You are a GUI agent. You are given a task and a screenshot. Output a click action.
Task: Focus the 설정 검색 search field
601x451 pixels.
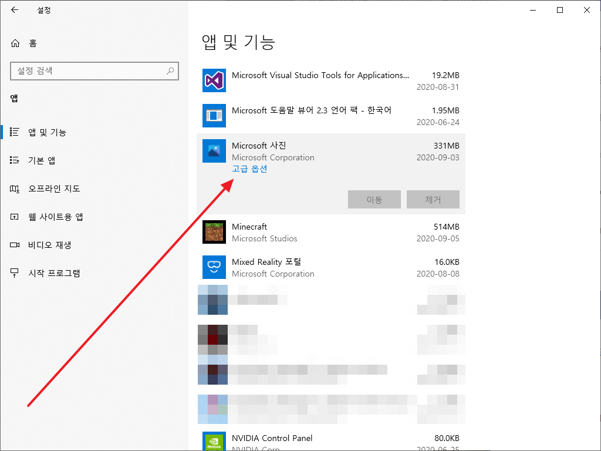[94, 71]
